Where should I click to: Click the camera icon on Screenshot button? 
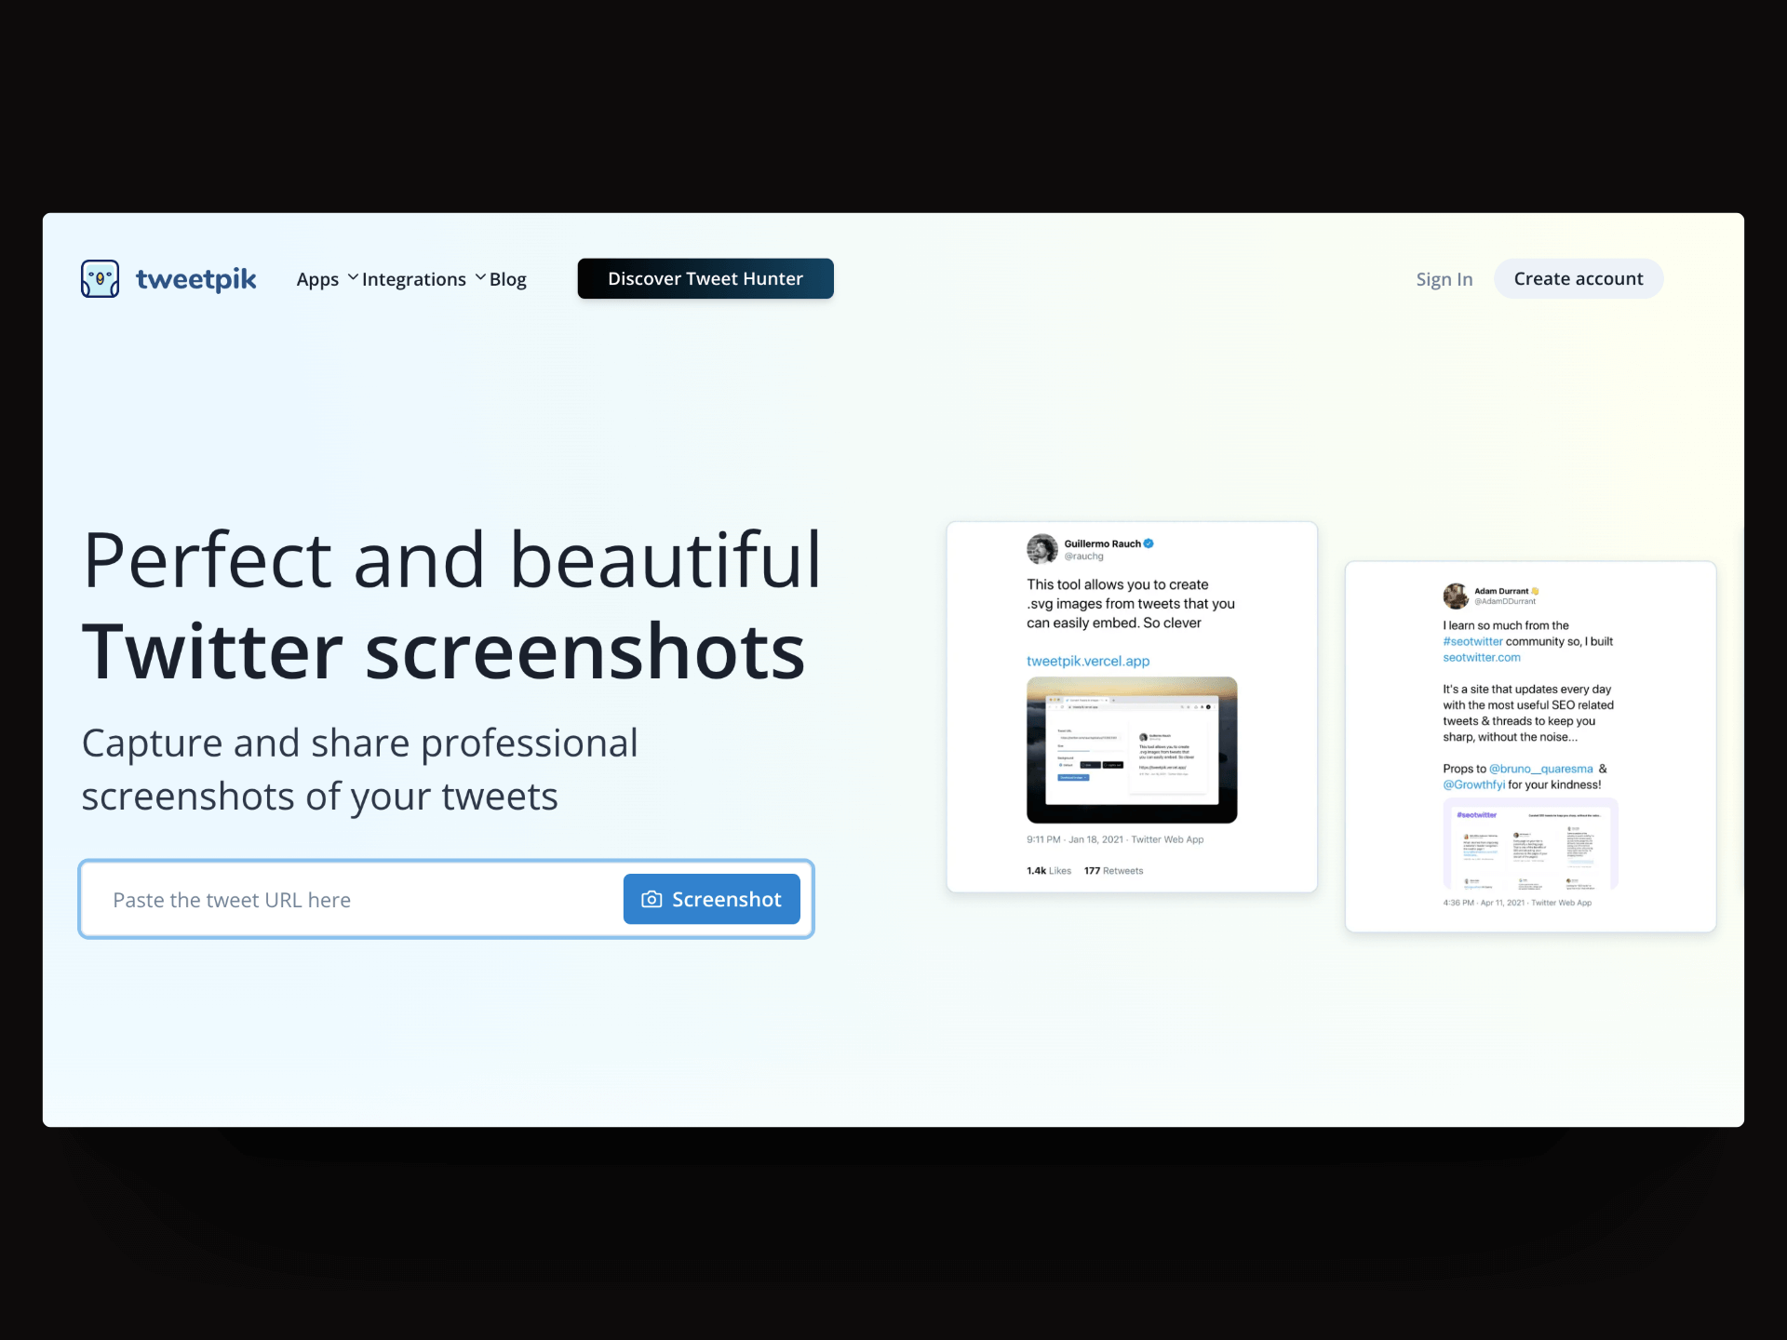click(652, 899)
